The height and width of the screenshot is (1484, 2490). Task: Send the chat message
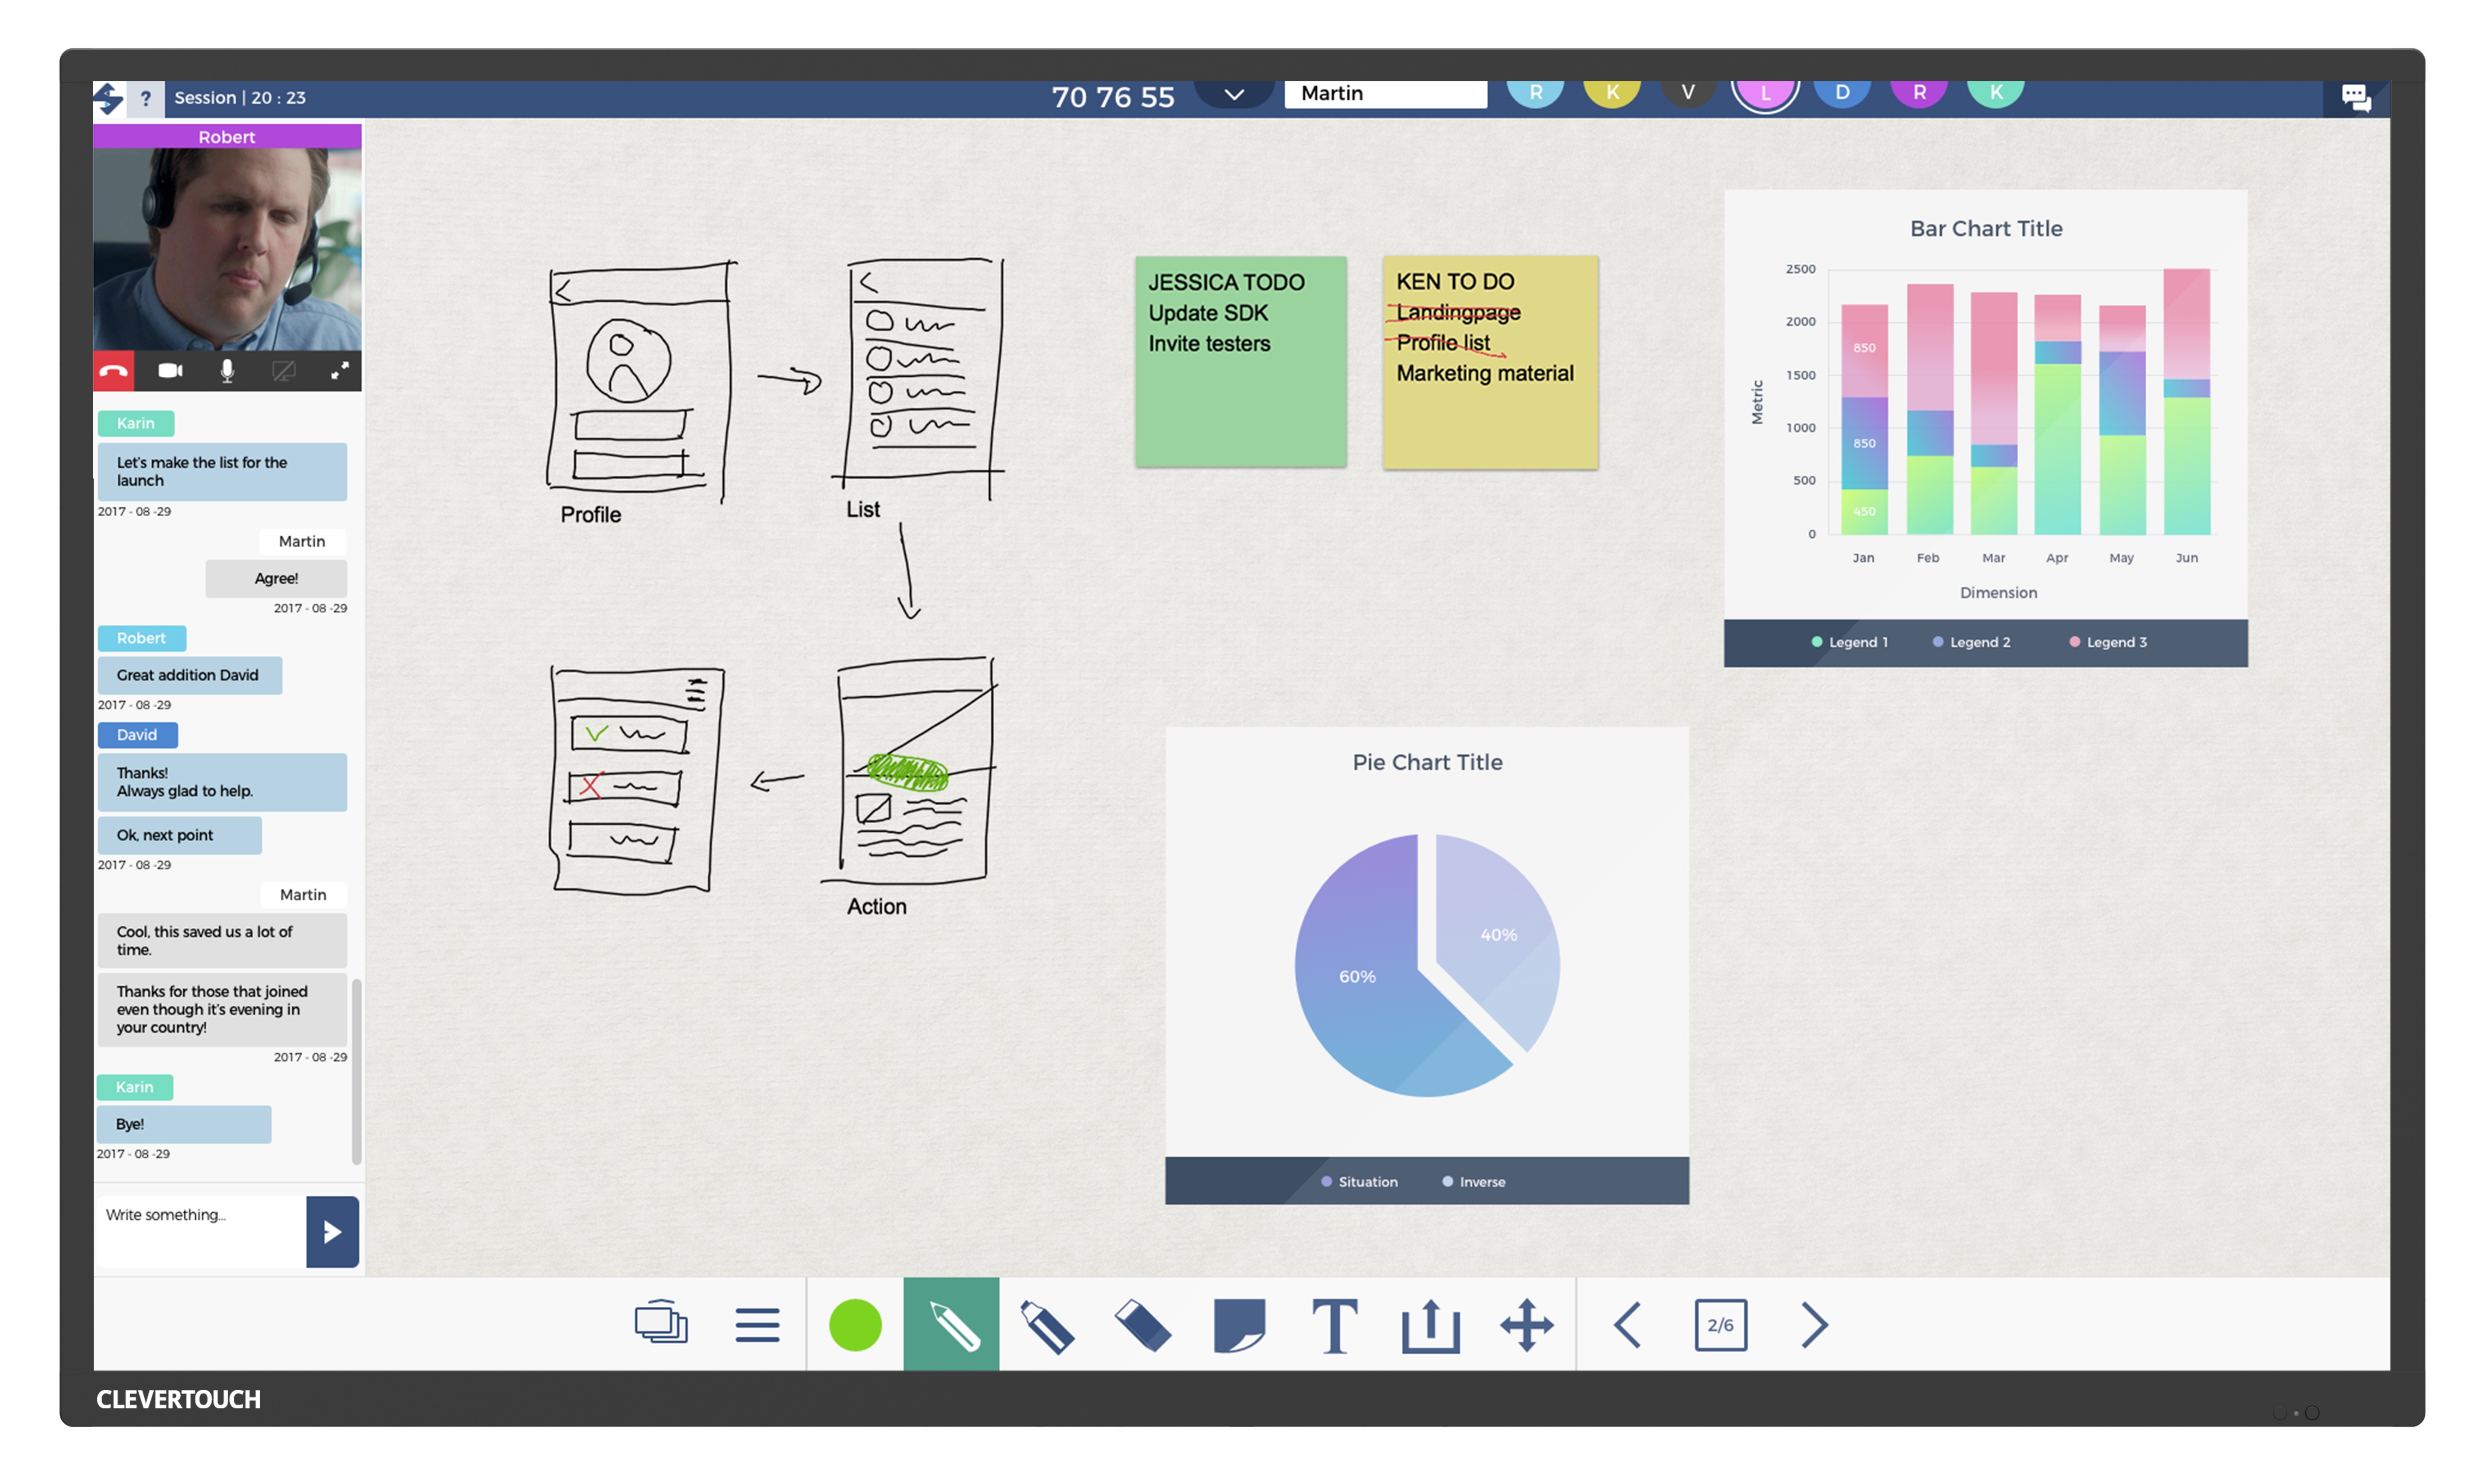(332, 1232)
